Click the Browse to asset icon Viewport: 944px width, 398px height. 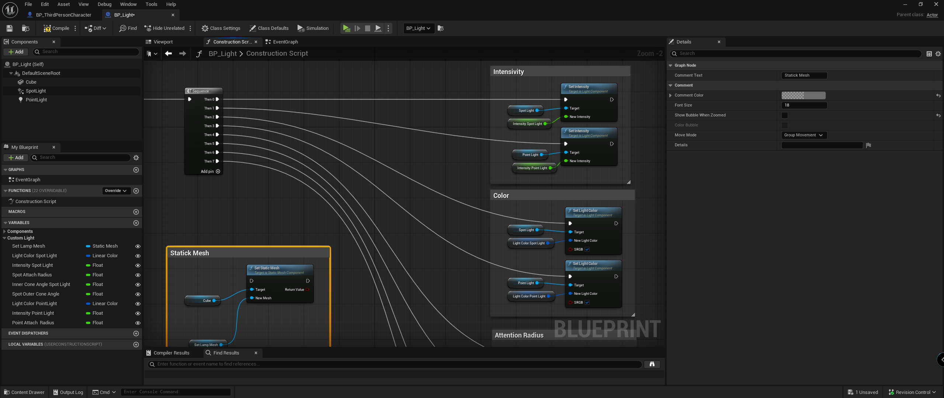pos(25,28)
